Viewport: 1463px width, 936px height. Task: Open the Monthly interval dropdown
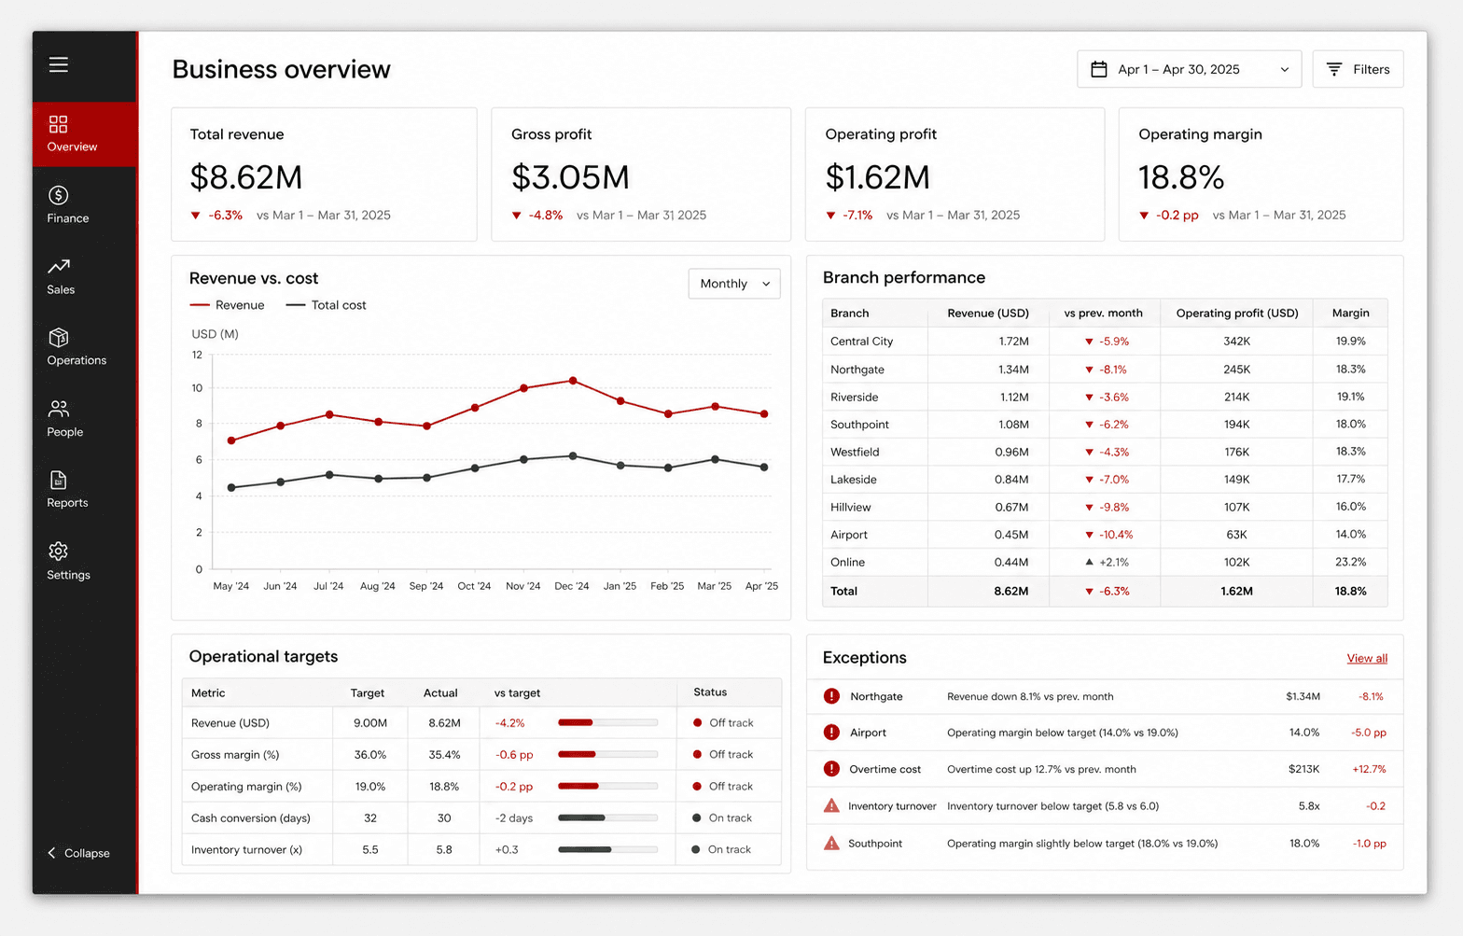(x=734, y=284)
